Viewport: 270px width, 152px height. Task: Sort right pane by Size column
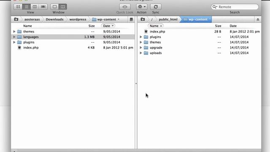tap(218, 26)
